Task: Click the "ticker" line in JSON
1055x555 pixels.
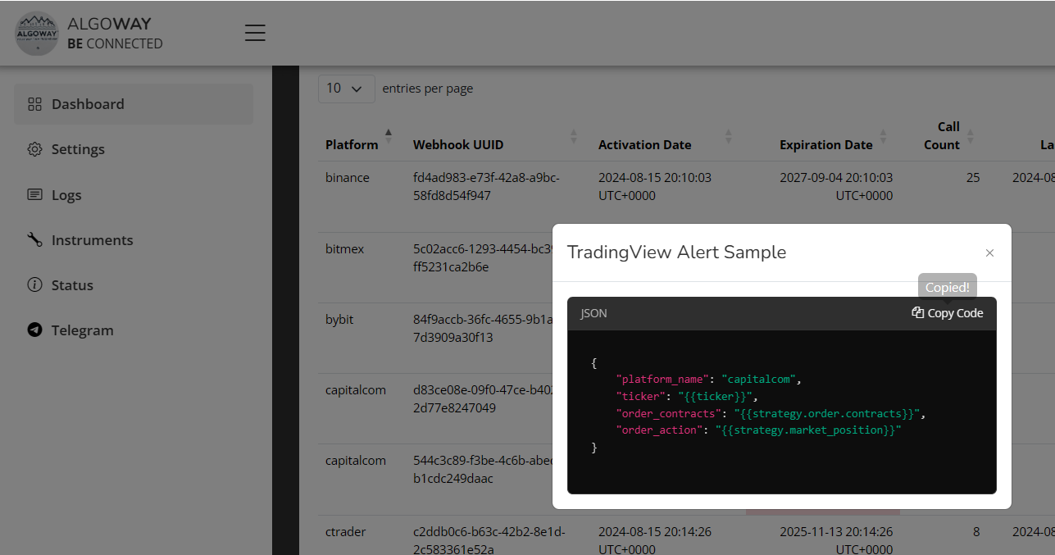Action: point(689,397)
